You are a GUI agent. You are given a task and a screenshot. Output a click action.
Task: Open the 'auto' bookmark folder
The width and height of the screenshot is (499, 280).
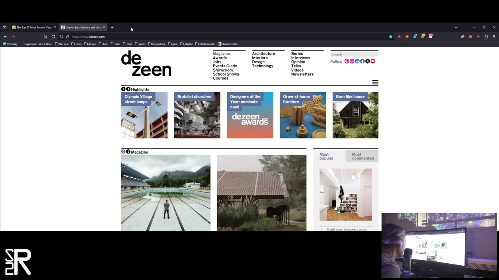click(x=115, y=44)
